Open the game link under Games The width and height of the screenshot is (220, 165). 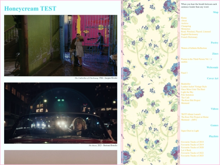coord(190,131)
